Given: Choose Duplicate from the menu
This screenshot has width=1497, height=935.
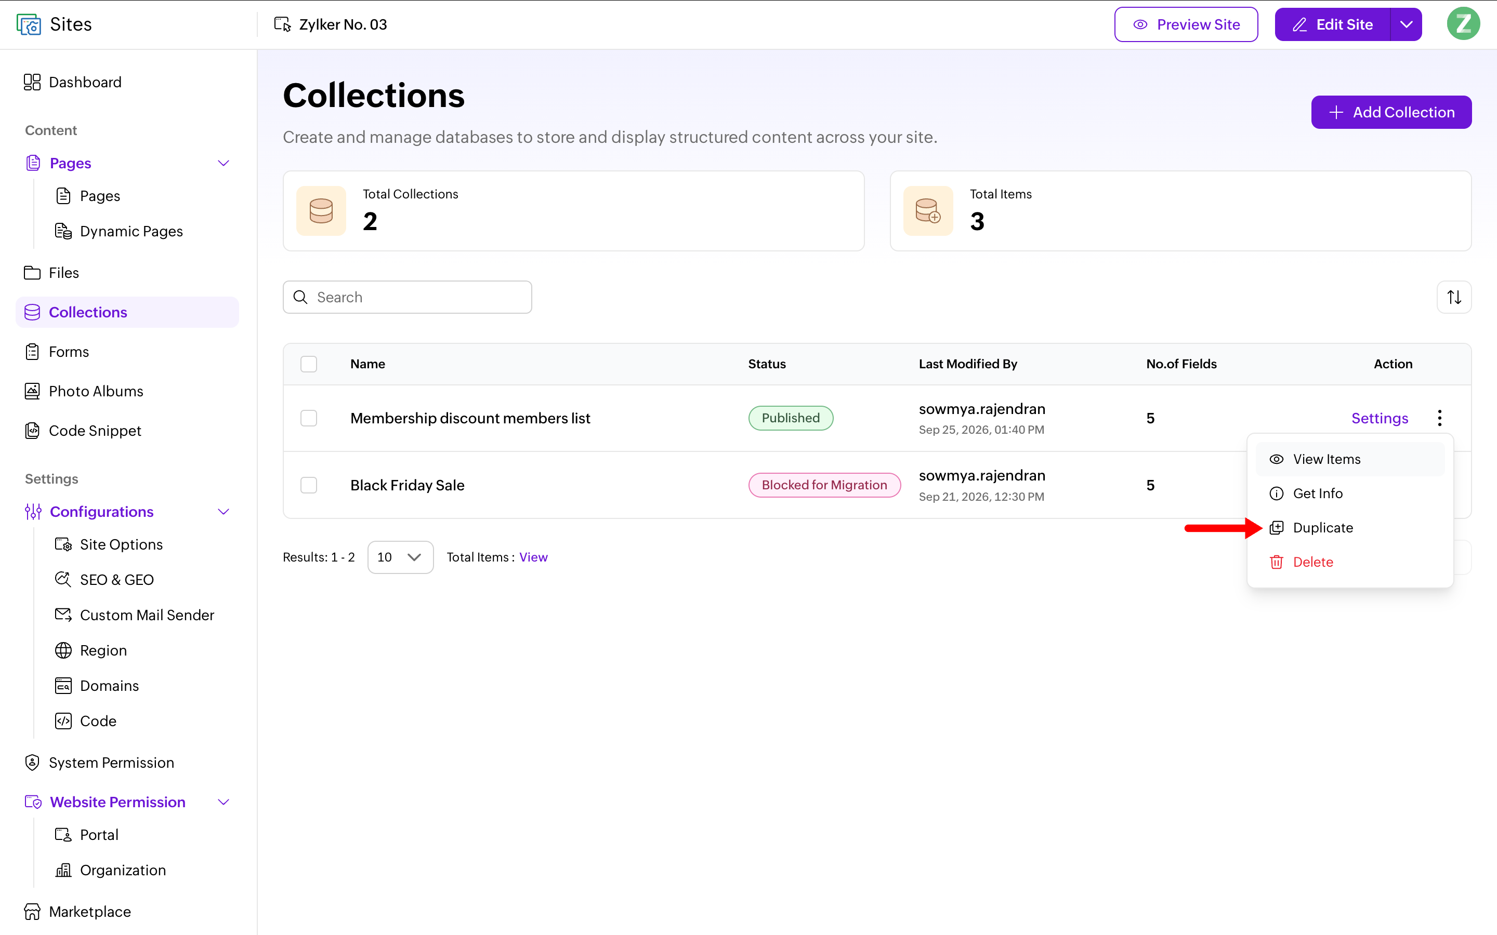Looking at the screenshot, I should pos(1350,528).
